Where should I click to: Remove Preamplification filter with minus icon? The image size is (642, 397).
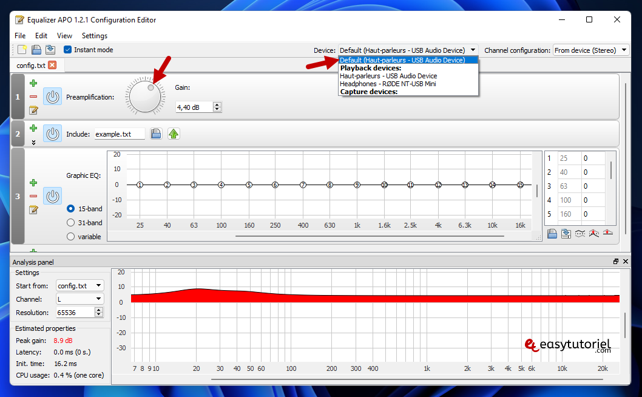click(x=33, y=97)
